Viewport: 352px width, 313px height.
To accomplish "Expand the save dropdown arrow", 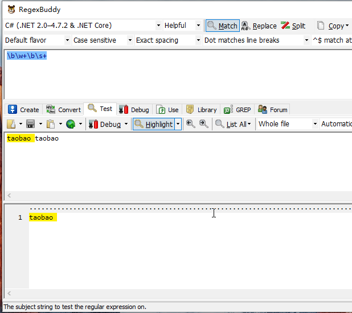I will pyautogui.click(x=40, y=124).
